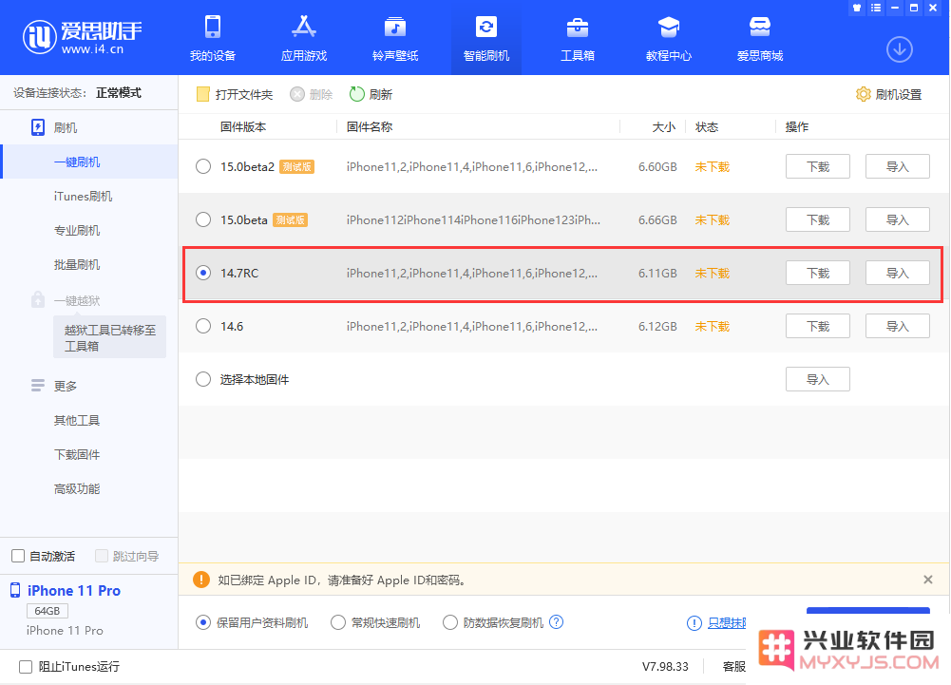This screenshot has height=685, width=951.
Task: Click the iPhone 11 Pro device icon
Action: pos(15,590)
